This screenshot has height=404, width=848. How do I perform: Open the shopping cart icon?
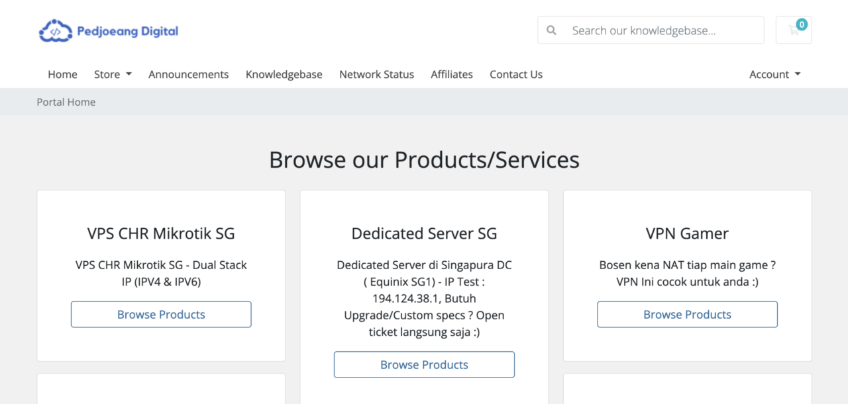click(x=793, y=30)
